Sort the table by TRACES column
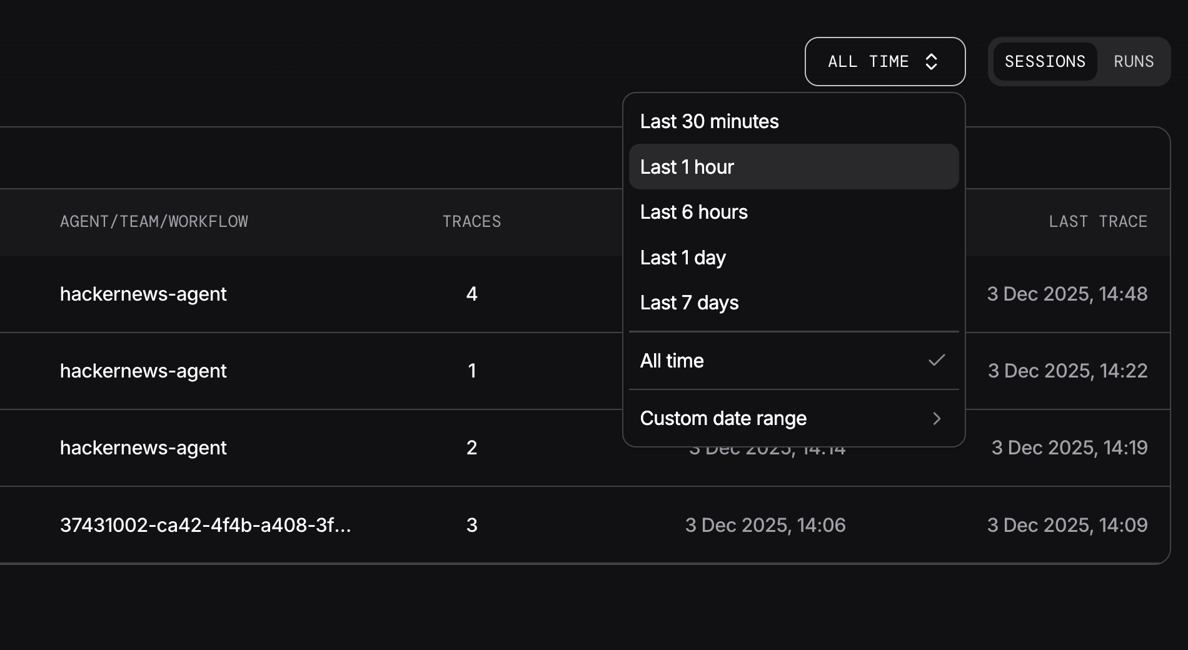Viewport: 1188px width, 650px height. coord(471,221)
